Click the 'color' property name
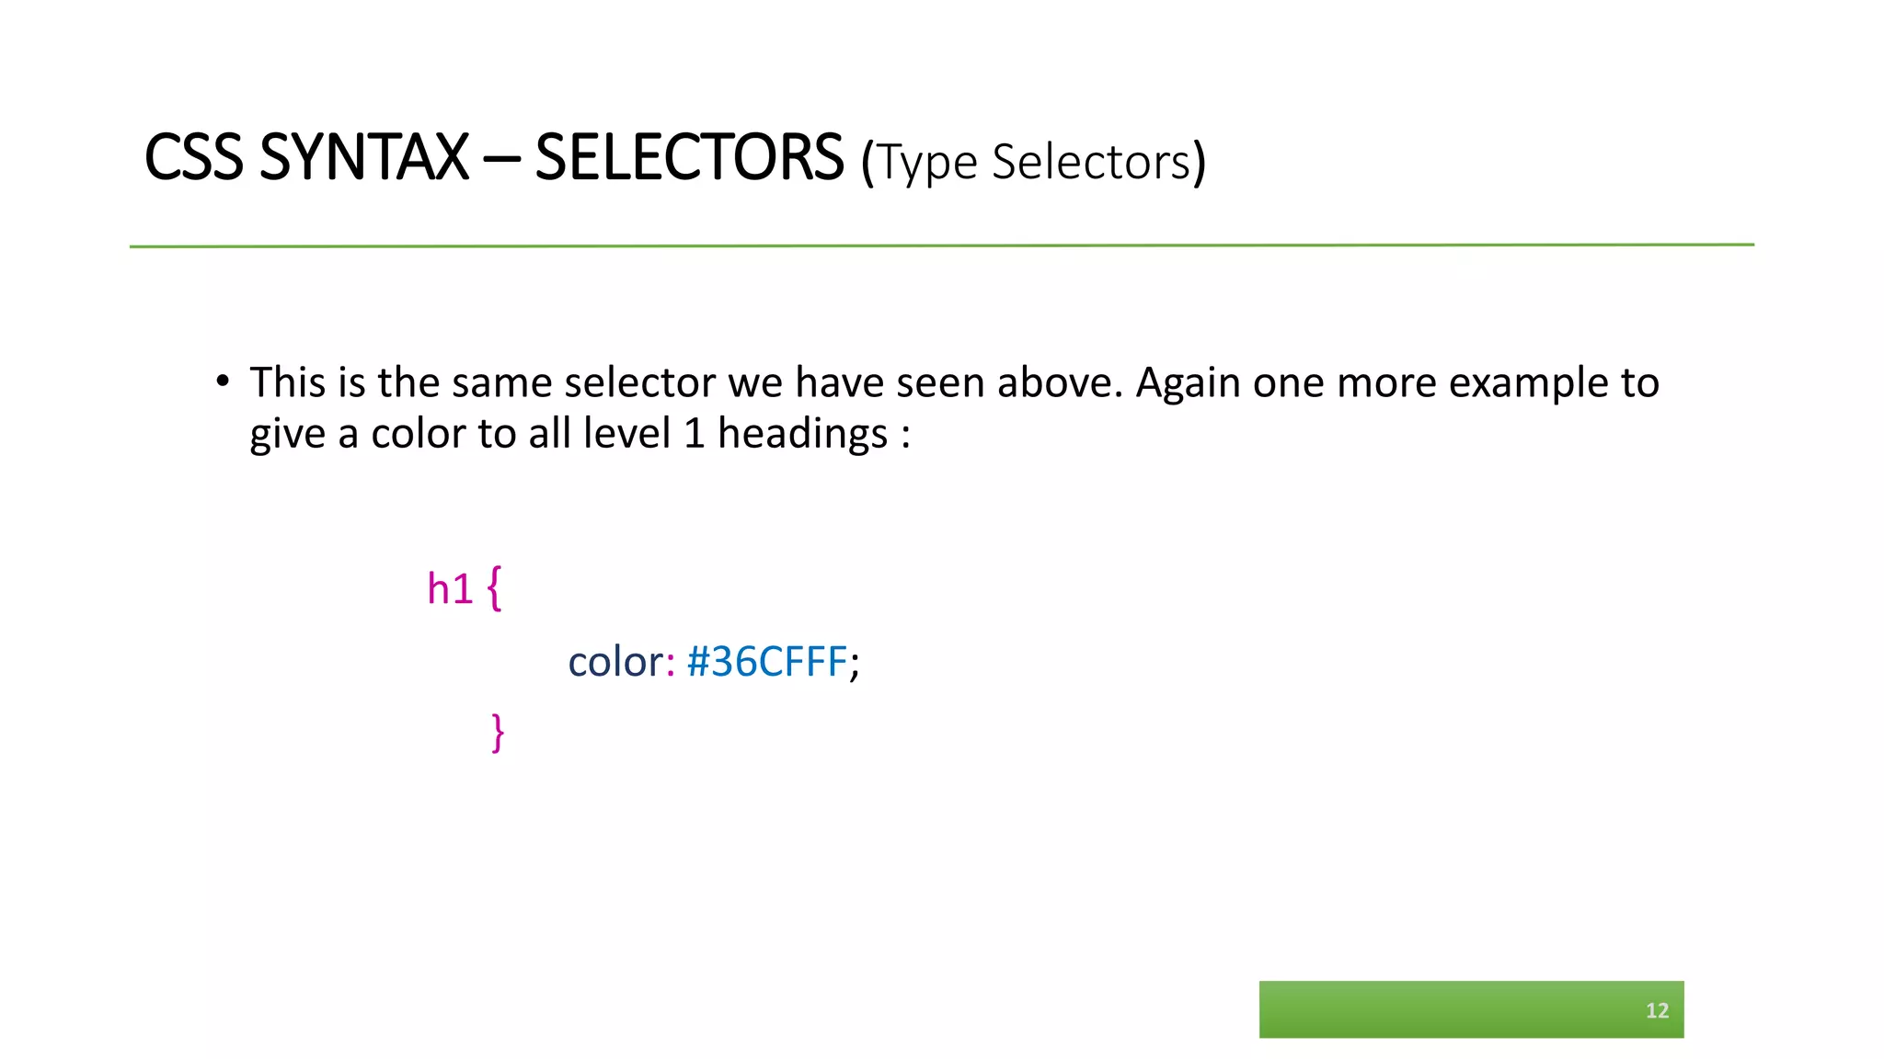The width and height of the screenshot is (1884, 1059). click(x=615, y=662)
